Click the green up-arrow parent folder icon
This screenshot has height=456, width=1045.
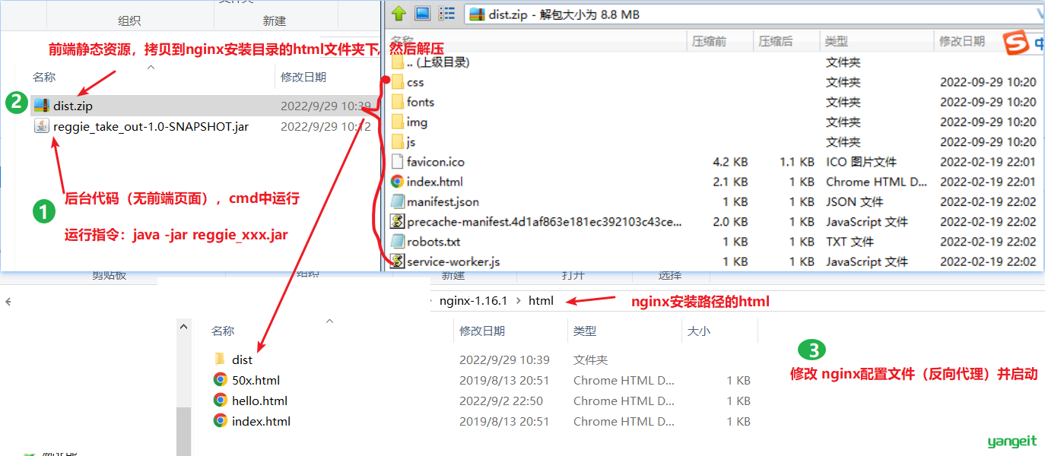398,13
